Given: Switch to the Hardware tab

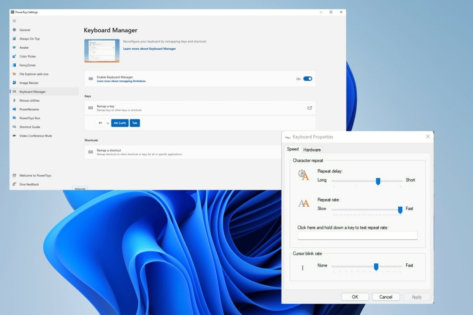Looking at the screenshot, I should point(312,149).
